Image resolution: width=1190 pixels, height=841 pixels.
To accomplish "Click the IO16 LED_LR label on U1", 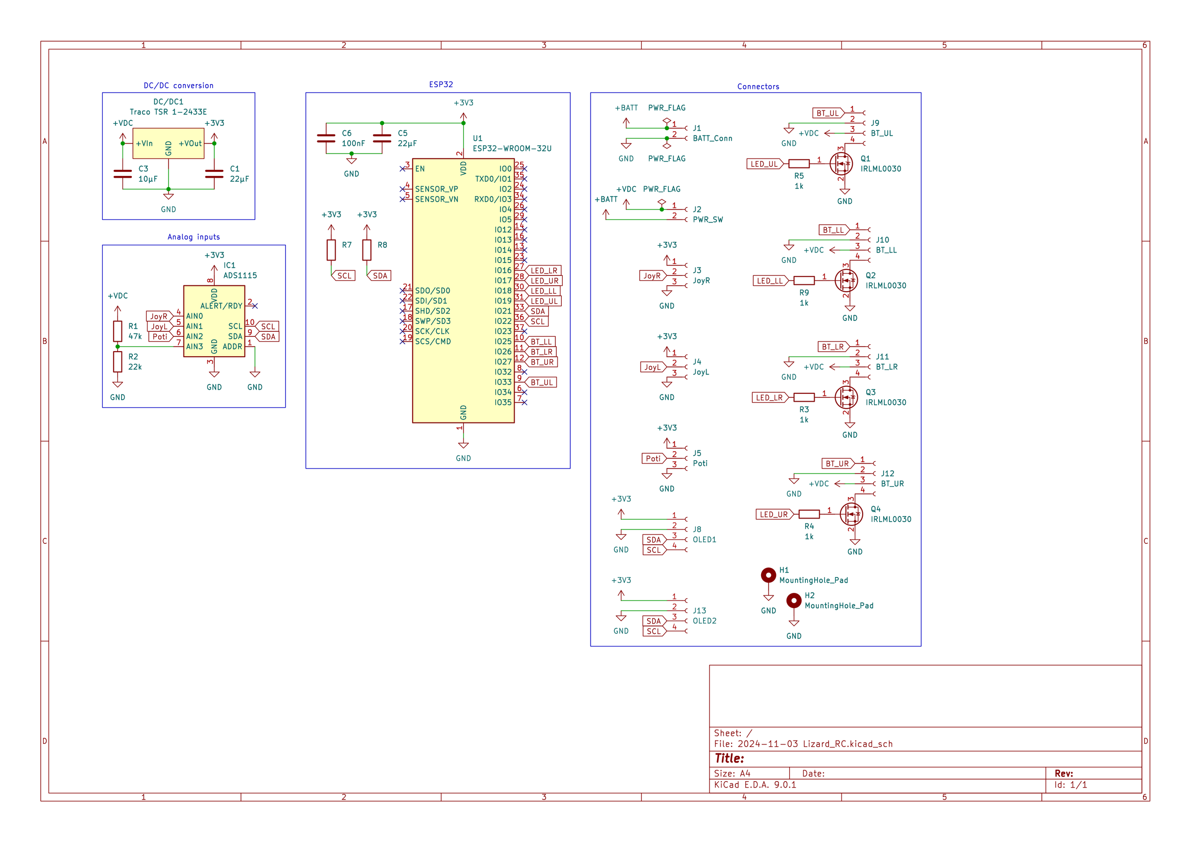I will click(x=542, y=270).
